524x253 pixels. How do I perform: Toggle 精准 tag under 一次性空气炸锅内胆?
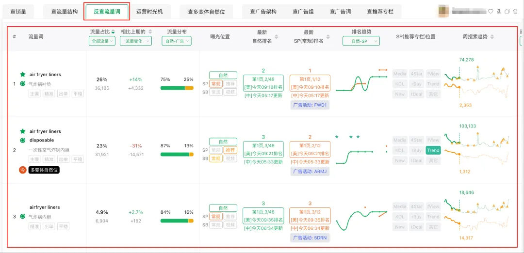point(49,160)
